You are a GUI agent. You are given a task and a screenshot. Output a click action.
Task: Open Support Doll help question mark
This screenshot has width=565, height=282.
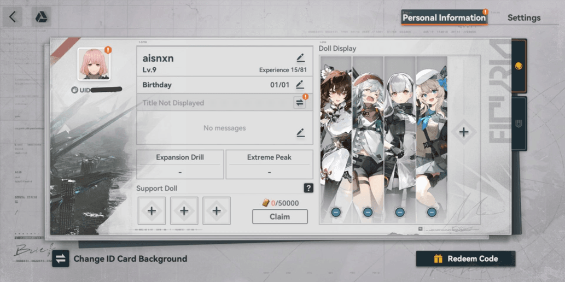click(308, 188)
